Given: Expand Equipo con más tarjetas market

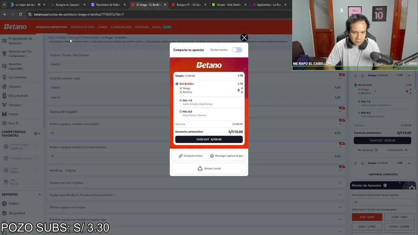Looking at the screenshot, I should tap(340, 183).
